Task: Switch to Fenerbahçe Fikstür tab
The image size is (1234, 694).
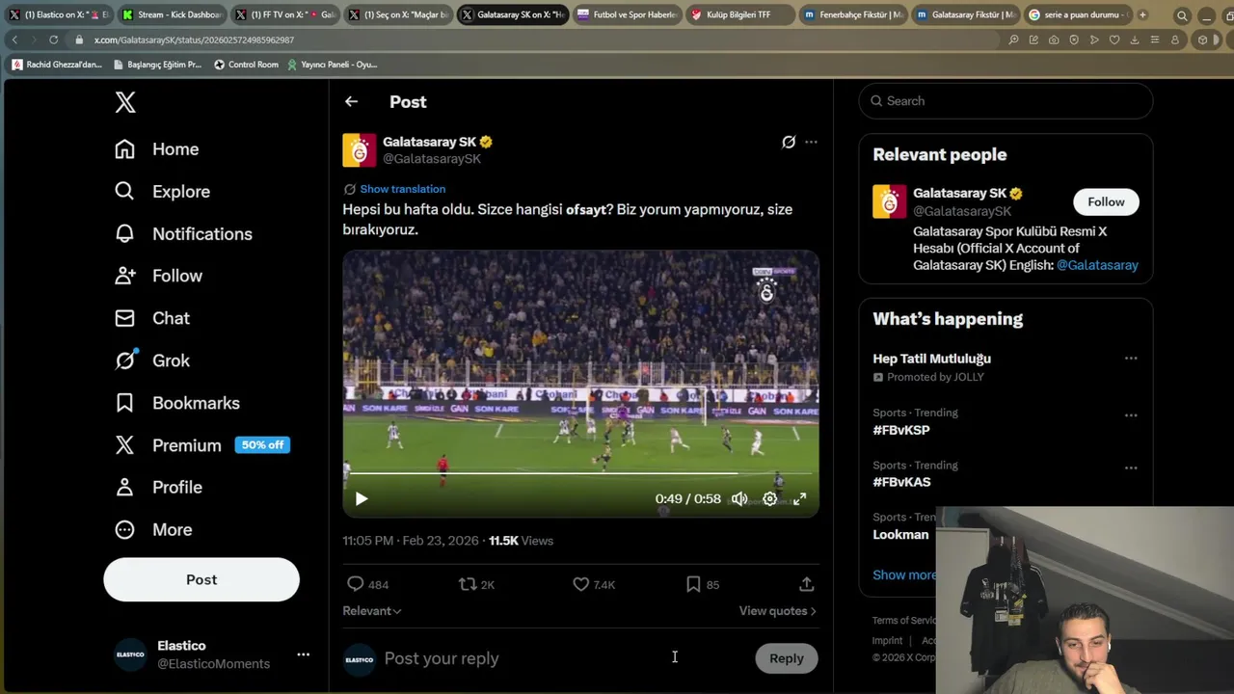Action: click(852, 14)
